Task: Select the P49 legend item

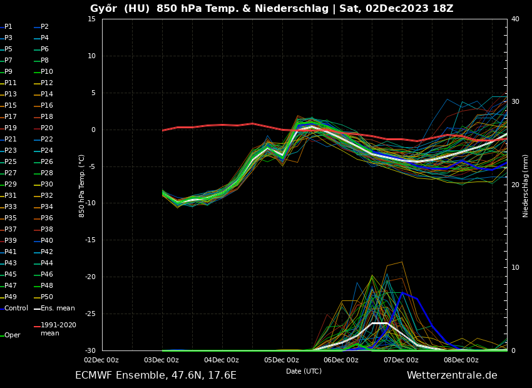Action: point(11,297)
